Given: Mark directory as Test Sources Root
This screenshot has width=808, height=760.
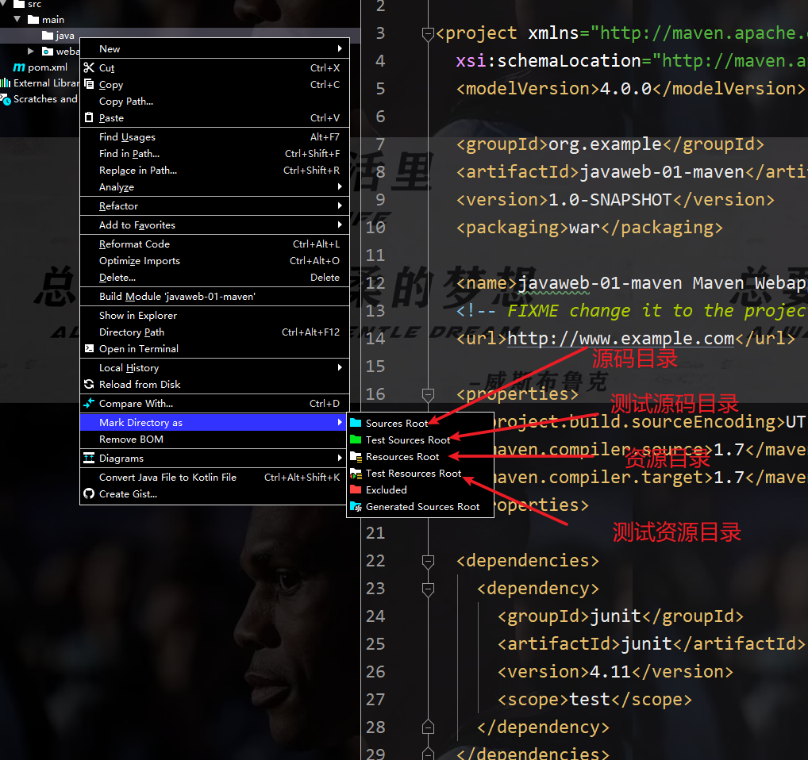Looking at the screenshot, I should click(421, 439).
